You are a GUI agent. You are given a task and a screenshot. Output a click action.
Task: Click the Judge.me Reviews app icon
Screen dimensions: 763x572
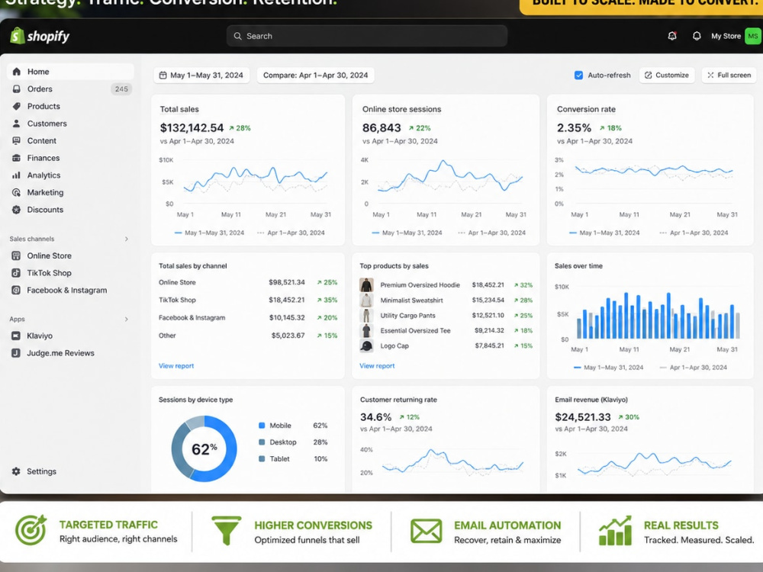pos(16,353)
